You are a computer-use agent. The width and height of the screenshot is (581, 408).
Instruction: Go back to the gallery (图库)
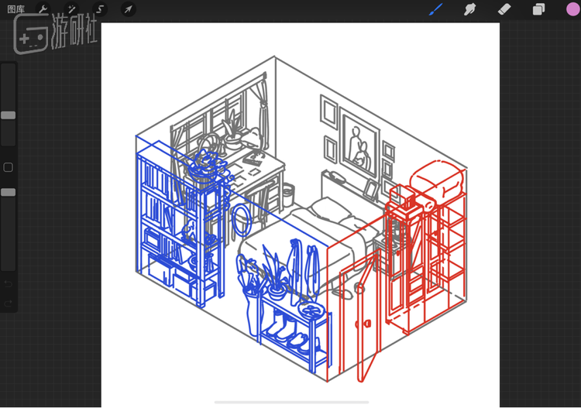click(x=15, y=9)
